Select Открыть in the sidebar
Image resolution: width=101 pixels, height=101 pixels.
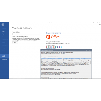tap(4, 34)
